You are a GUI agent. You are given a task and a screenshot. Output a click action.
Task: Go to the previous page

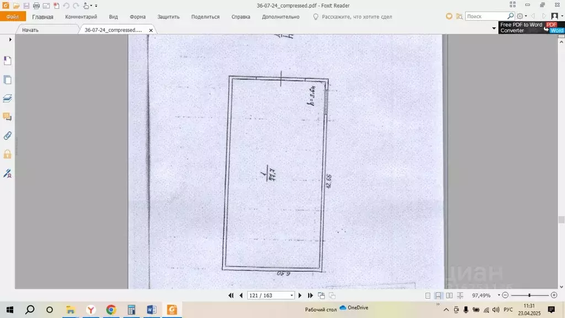point(241,295)
